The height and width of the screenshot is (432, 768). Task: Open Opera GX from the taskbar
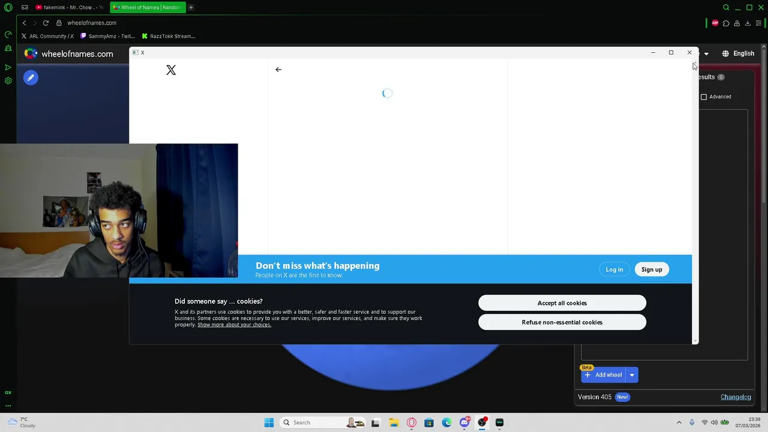412,422
